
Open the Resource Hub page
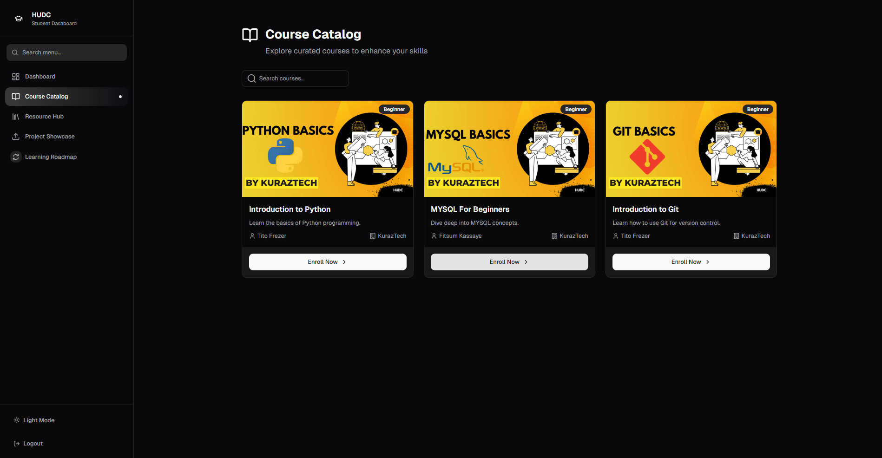tap(44, 117)
